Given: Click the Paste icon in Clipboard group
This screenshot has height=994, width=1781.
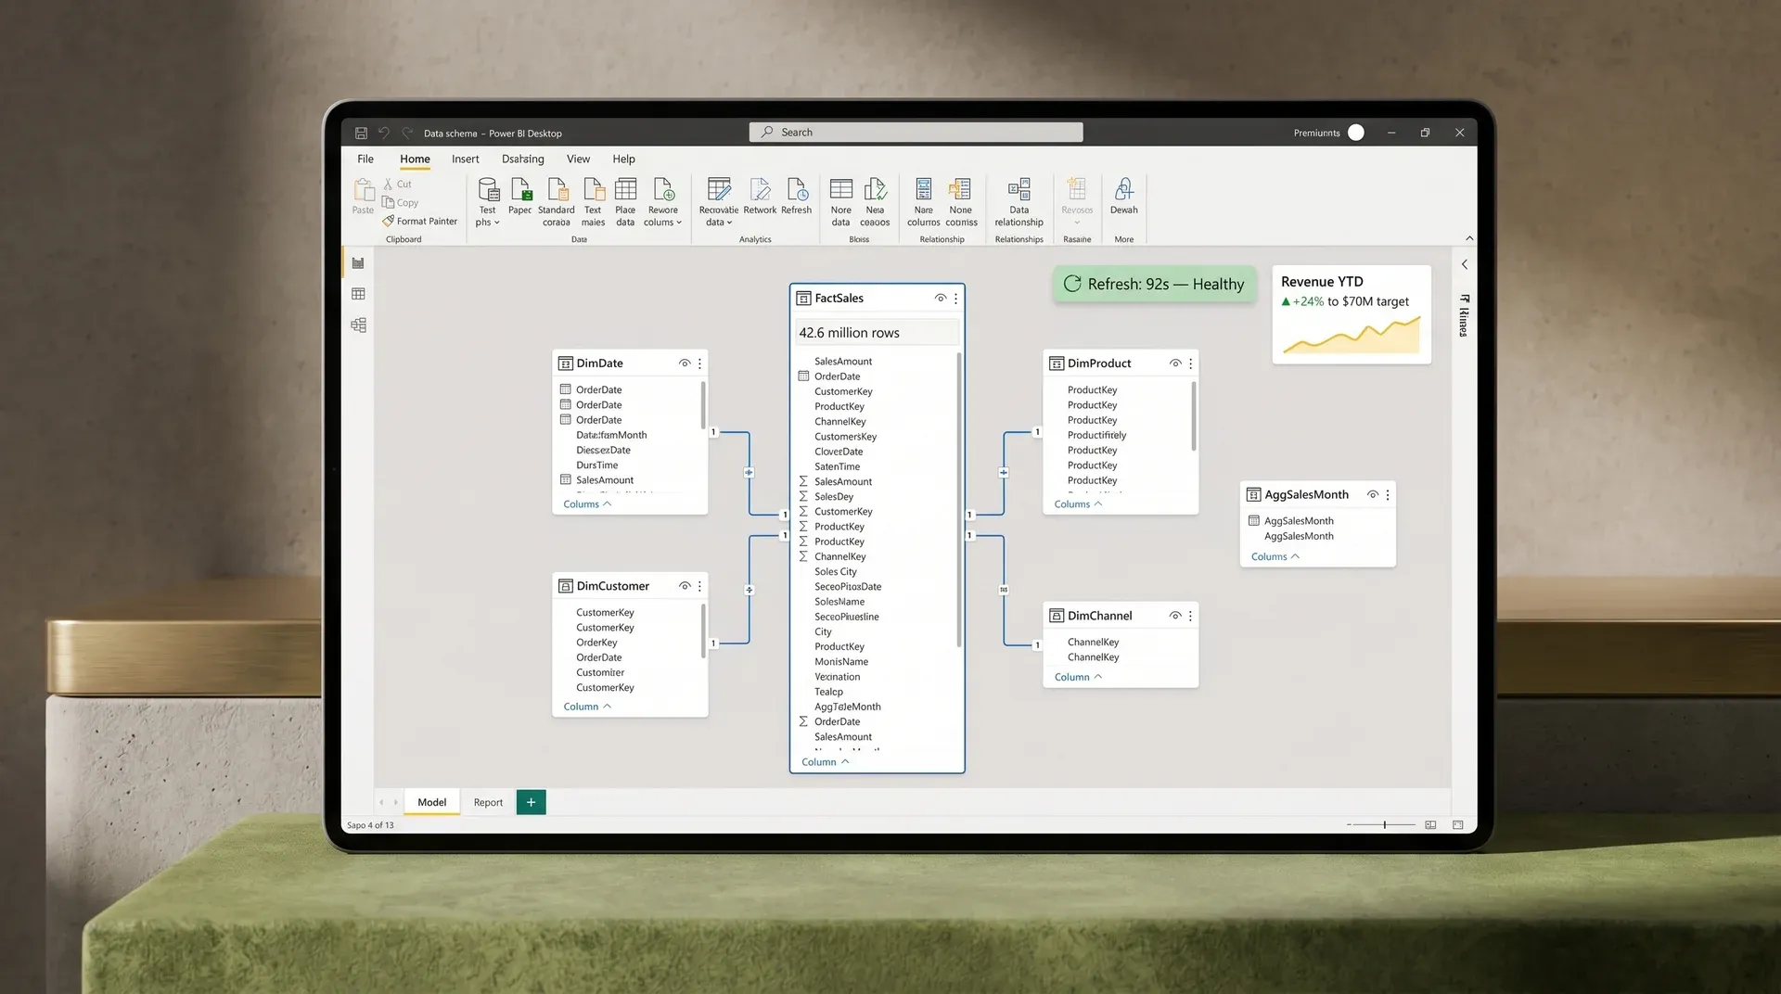Looking at the screenshot, I should pos(364,190).
